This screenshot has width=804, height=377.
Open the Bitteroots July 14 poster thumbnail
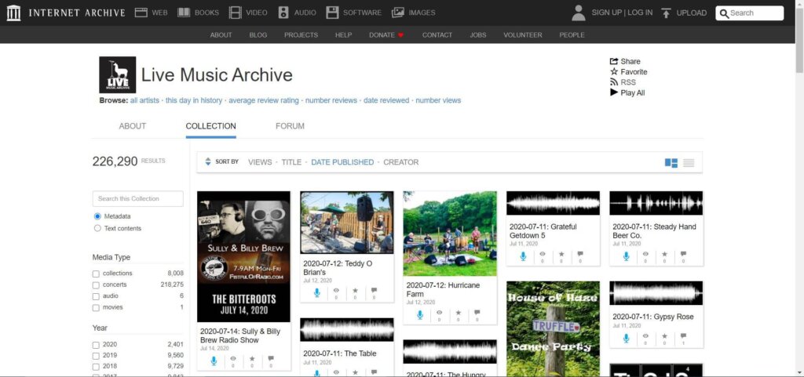243,257
